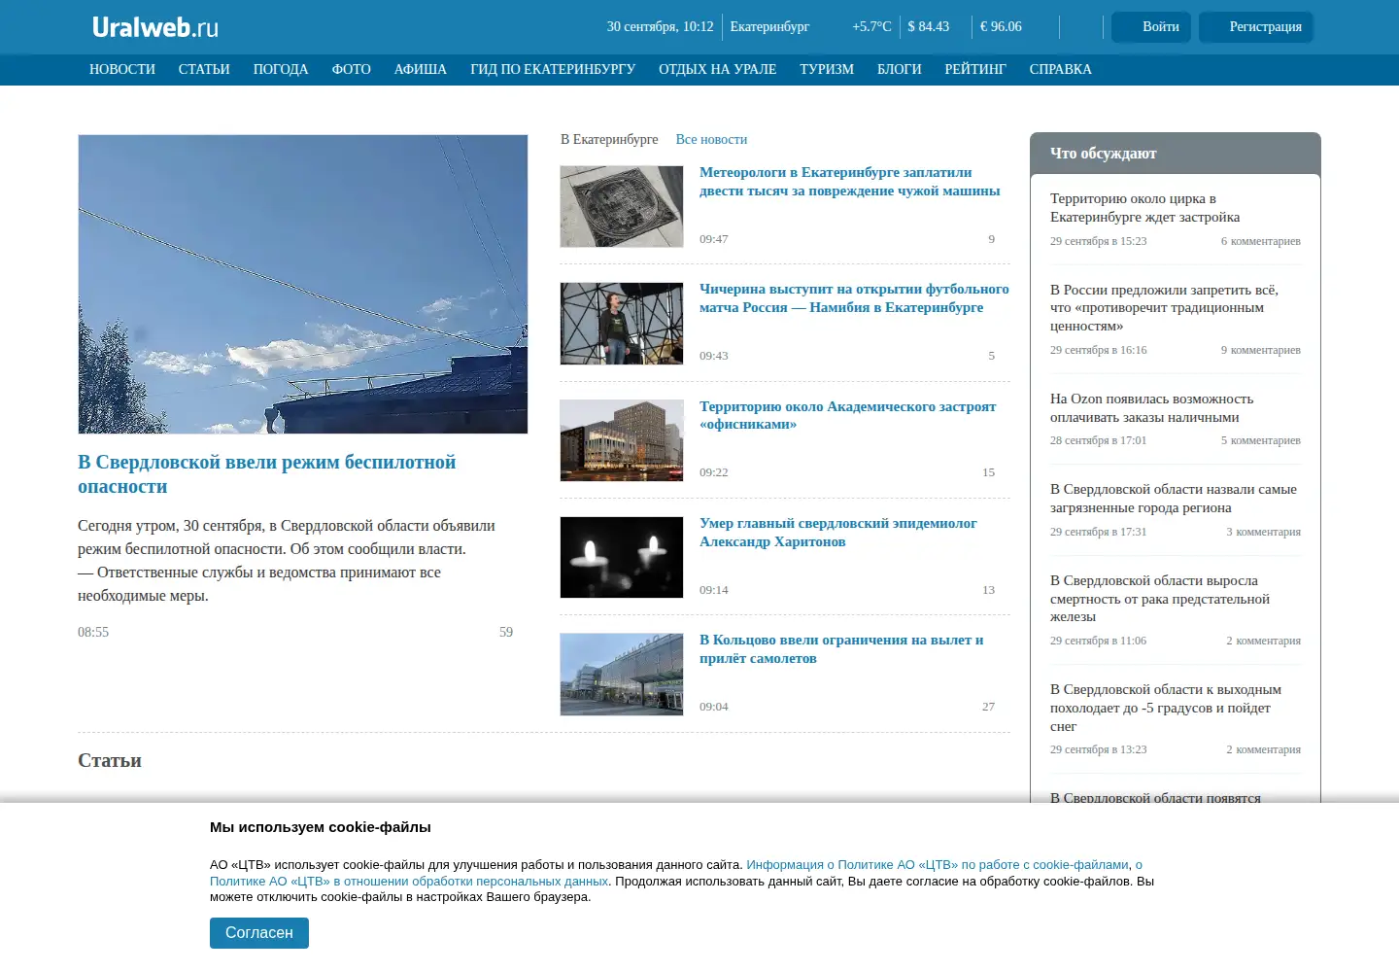Open the Чичерина выступит headline
Screen dimensions: 1399x972
(x=854, y=298)
